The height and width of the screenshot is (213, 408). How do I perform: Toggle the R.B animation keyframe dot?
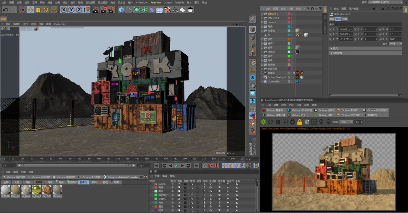[x=380, y=39]
